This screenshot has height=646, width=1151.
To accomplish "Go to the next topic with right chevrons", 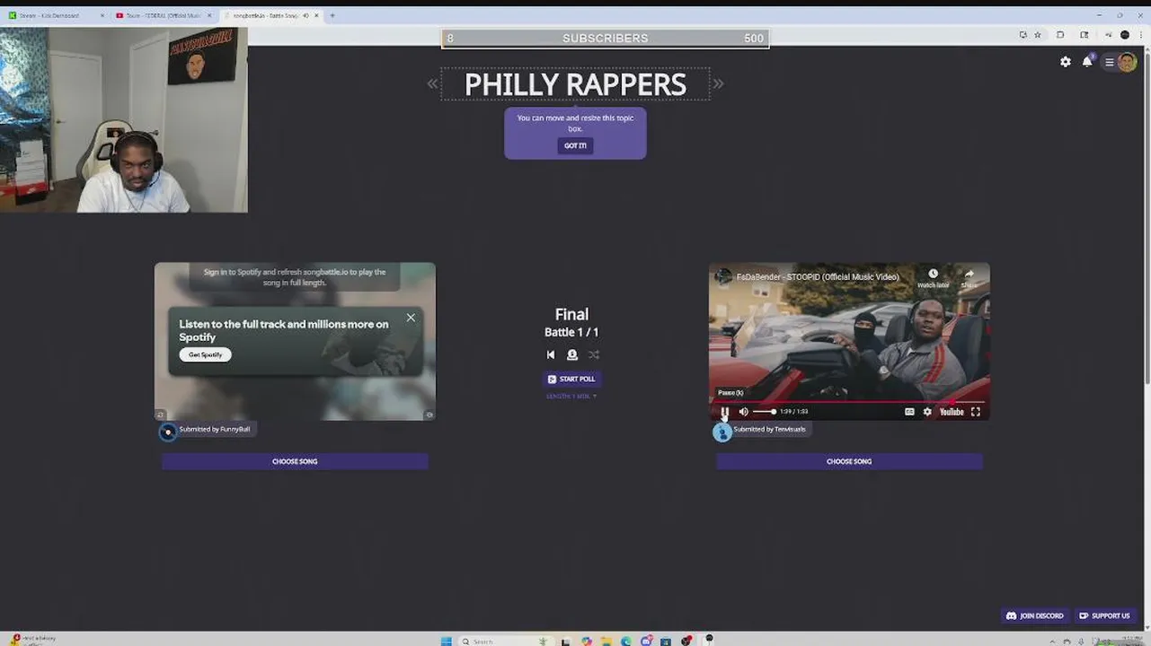I will tap(718, 83).
